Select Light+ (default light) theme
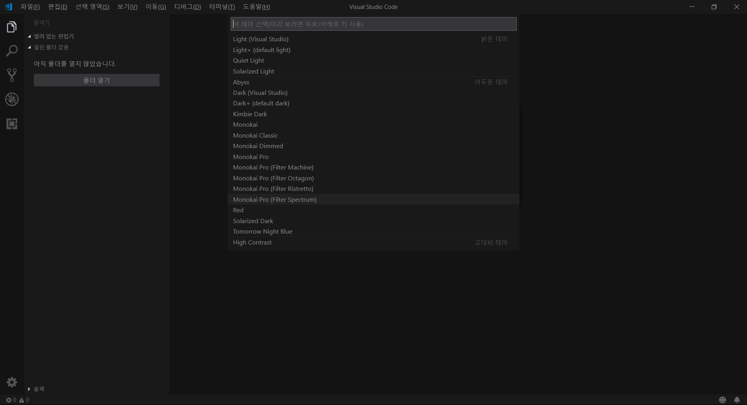The image size is (747, 405). pos(373,50)
